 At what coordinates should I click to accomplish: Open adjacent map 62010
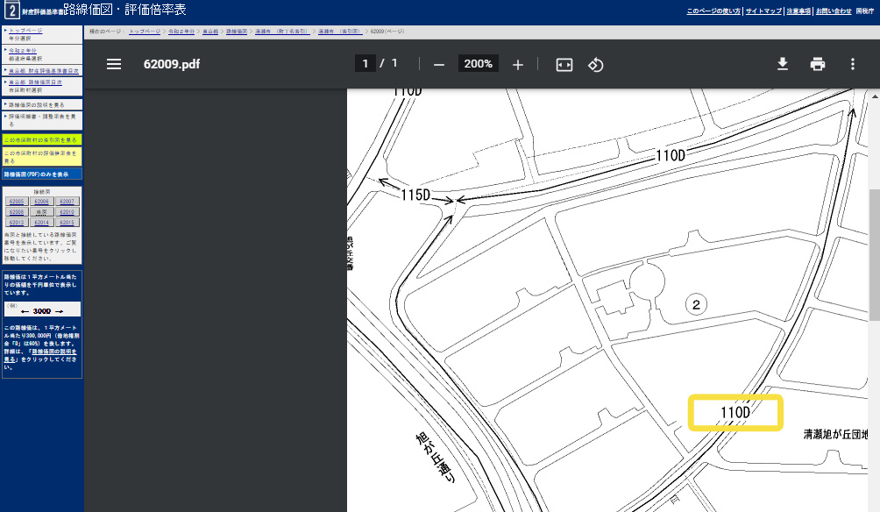[67, 212]
